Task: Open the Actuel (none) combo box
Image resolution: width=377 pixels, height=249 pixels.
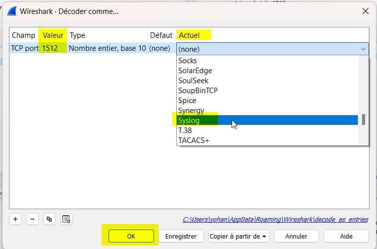Action: [272, 49]
